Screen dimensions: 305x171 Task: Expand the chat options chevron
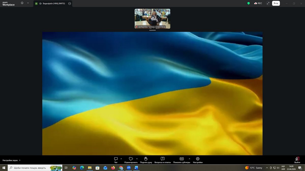121,159
